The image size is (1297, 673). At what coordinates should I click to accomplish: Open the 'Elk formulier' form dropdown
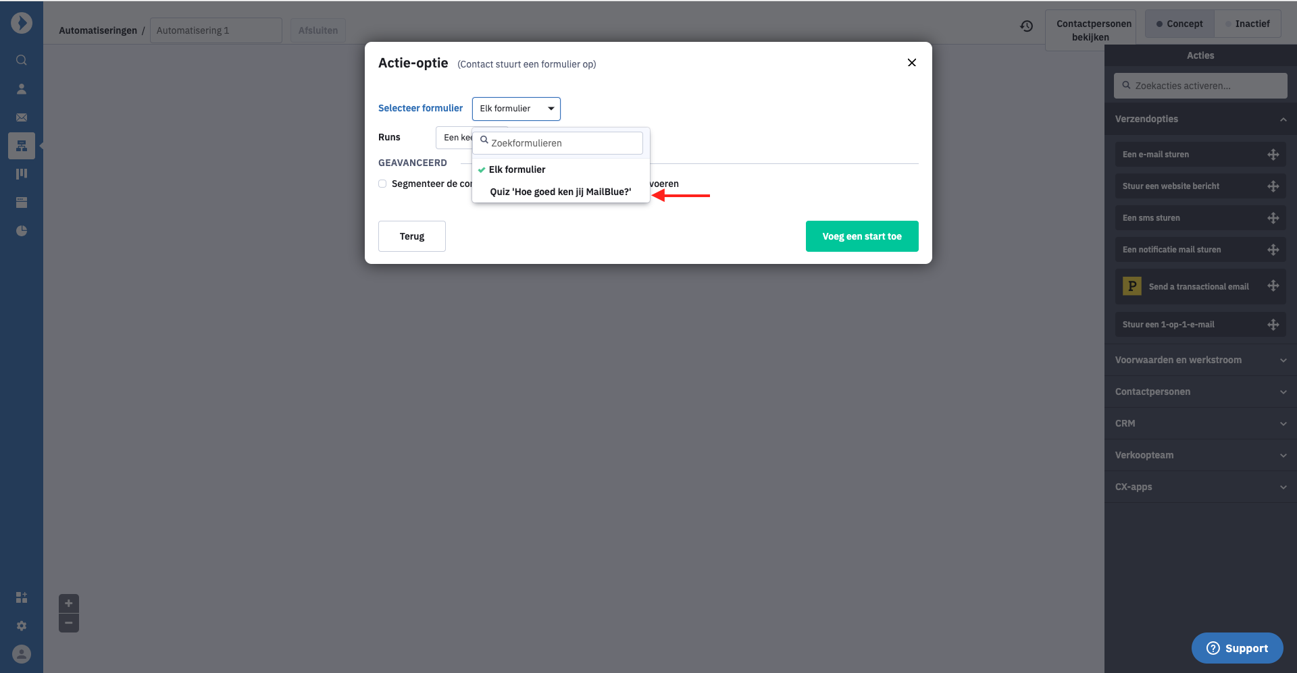pyautogui.click(x=516, y=109)
